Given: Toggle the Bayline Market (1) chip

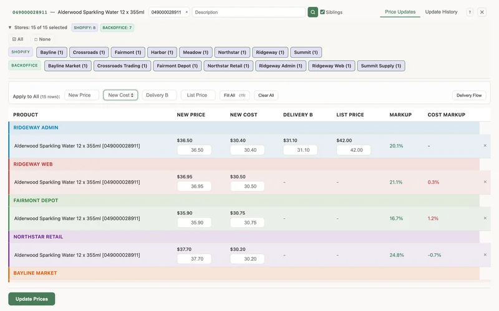Looking at the screenshot, I should click(x=68, y=66).
